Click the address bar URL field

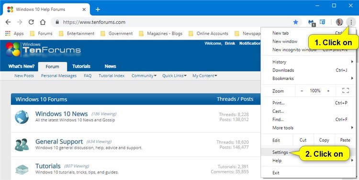(x=176, y=22)
